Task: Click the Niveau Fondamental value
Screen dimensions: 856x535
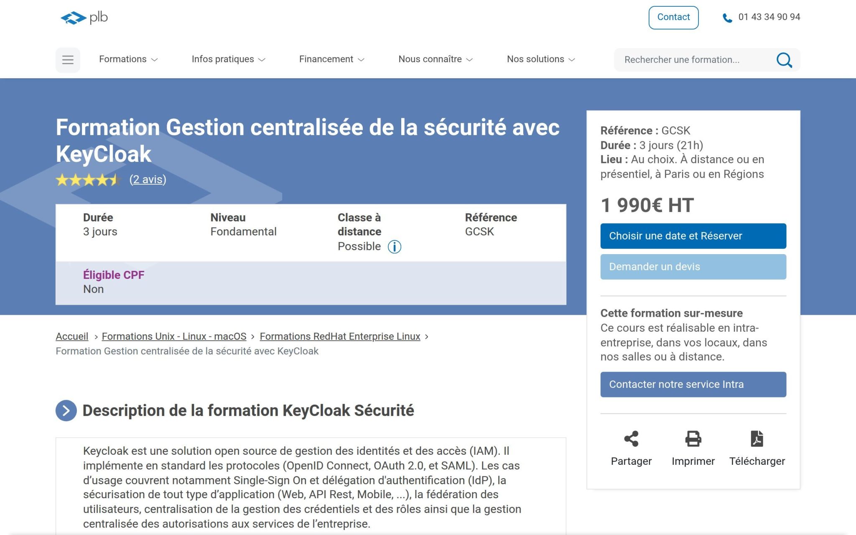Action: 243,232
